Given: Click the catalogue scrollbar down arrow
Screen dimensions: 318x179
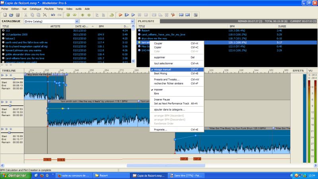Looking at the screenshot, I should click(133, 61).
